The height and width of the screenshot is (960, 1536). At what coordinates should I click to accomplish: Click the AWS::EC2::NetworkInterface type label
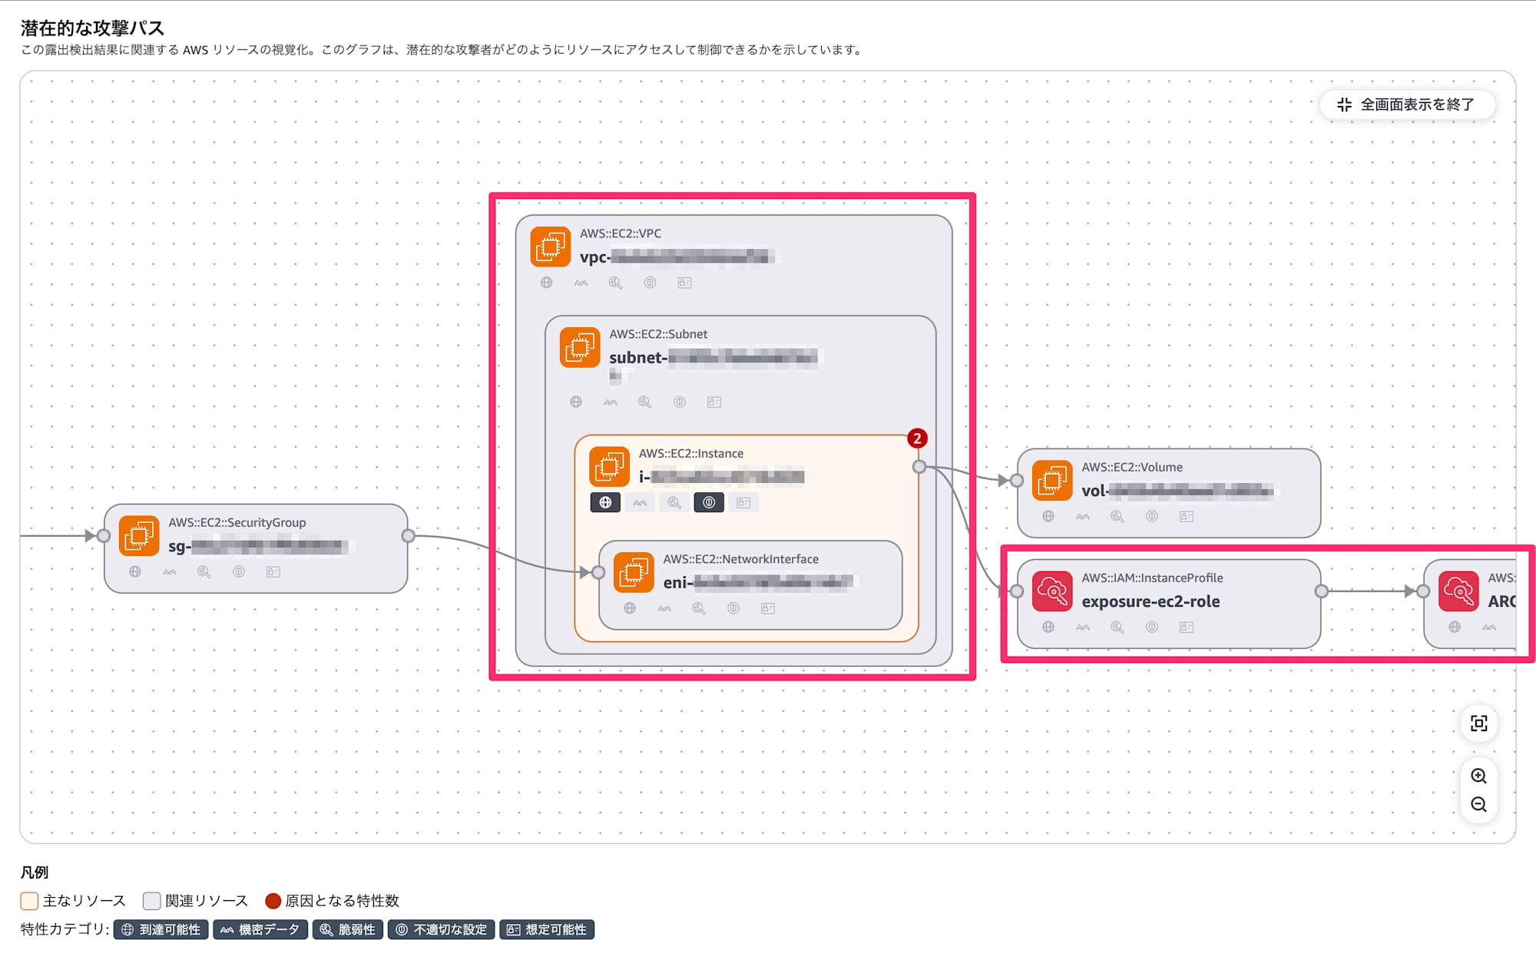pyautogui.click(x=741, y=559)
